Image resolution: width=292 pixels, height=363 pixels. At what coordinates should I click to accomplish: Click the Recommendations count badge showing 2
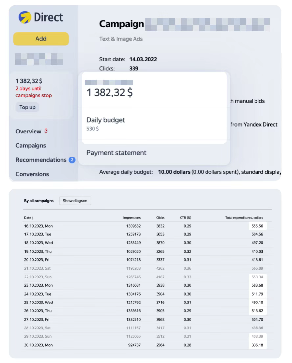click(x=72, y=160)
